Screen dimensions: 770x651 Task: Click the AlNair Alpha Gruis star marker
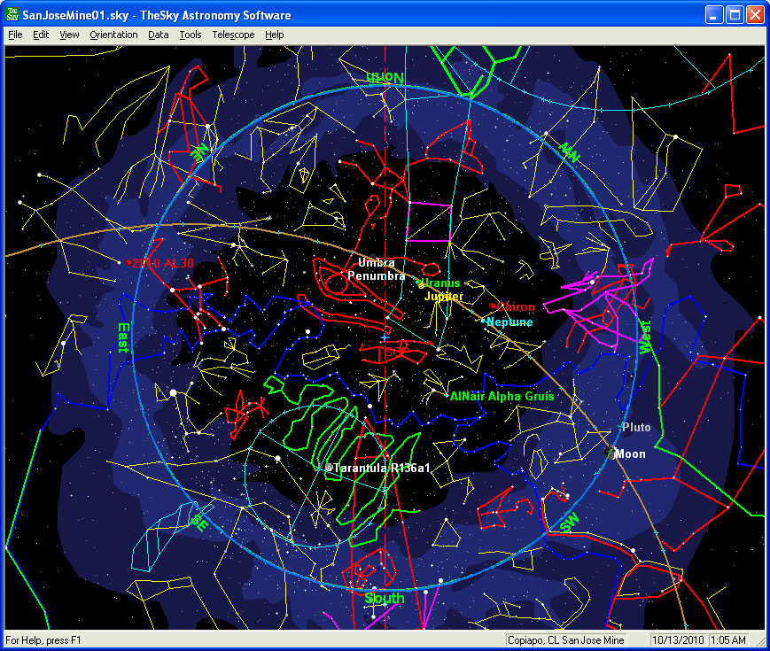coord(447,396)
